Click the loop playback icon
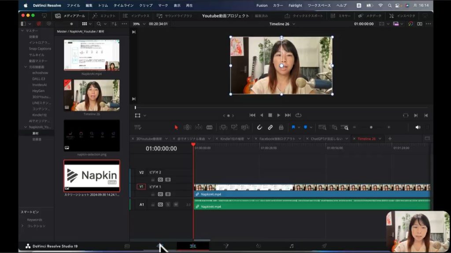The image size is (451, 253). (299, 115)
